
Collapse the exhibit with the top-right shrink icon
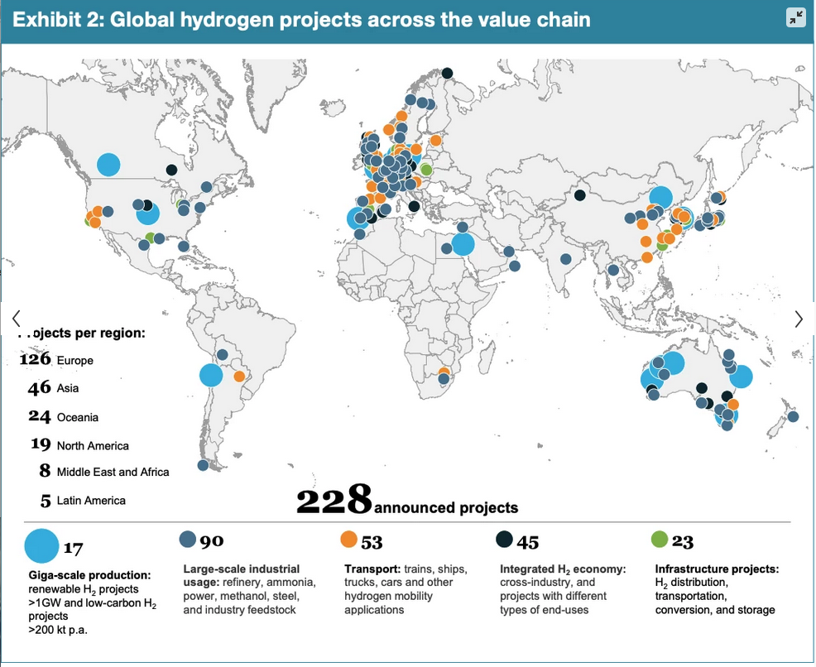(x=795, y=17)
